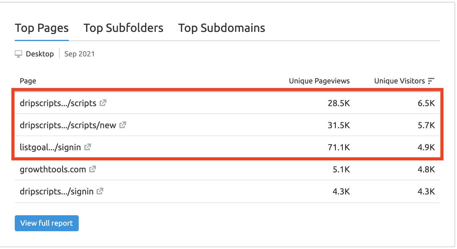Open external link icon beside growthtools.com
This screenshot has width=457, height=249.
(x=93, y=169)
